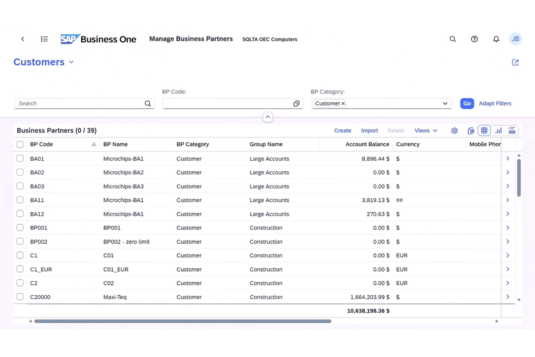The height and width of the screenshot is (357, 535).
Task: Click the Maxi-Teq BP name cell
Action: (115, 297)
